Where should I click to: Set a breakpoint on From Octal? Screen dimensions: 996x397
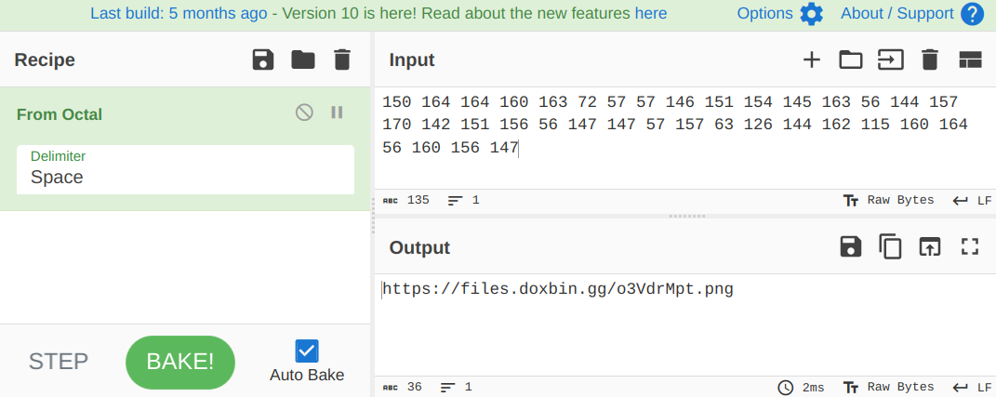pyautogui.click(x=337, y=112)
